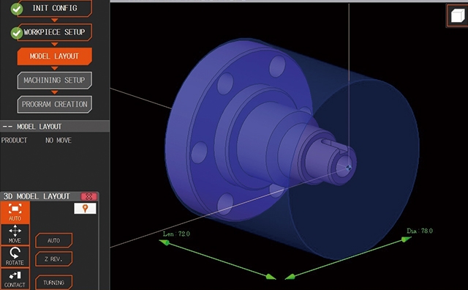Go to the PROGRAM CREATION step
Viewport: 468px width, 290px height.
coord(54,104)
